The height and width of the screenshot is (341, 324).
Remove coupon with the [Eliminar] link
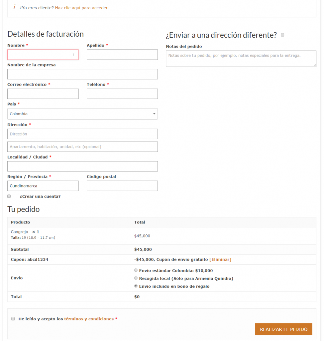(x=220, y=259)
